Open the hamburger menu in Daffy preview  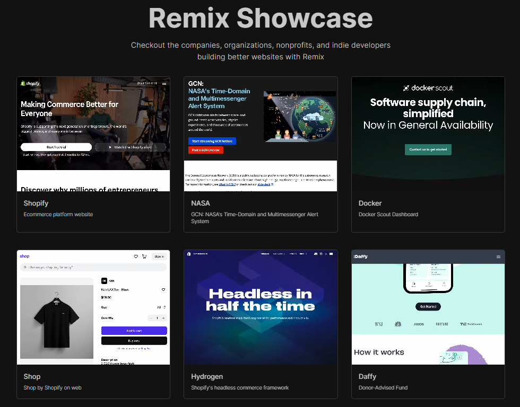(498, 256)
